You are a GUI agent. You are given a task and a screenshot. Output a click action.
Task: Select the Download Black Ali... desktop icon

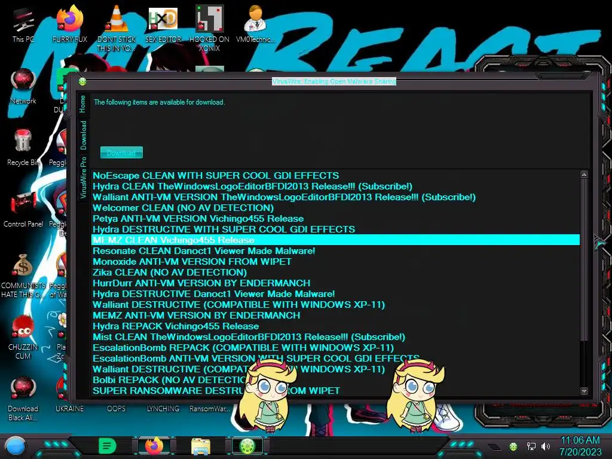[x=23, y=399]
